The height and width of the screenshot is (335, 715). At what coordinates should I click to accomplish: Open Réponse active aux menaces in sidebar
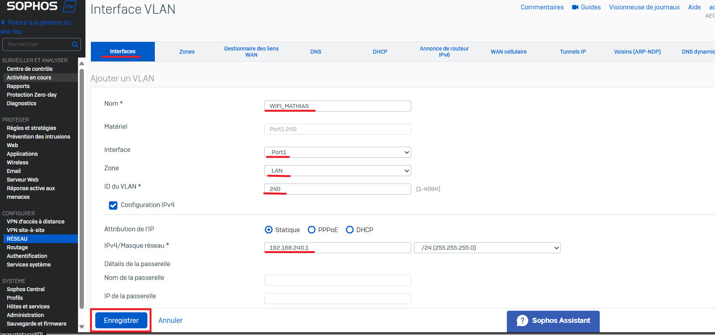click(x=31, y=193)
